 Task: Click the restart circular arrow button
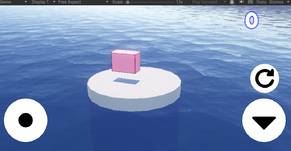pos(264,78)
